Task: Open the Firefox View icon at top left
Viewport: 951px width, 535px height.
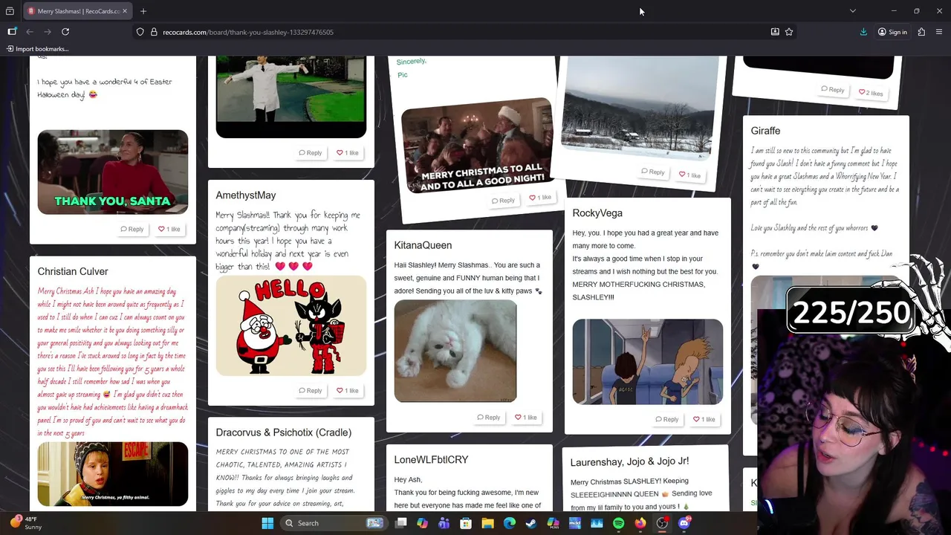Action: tap(10, 11)
